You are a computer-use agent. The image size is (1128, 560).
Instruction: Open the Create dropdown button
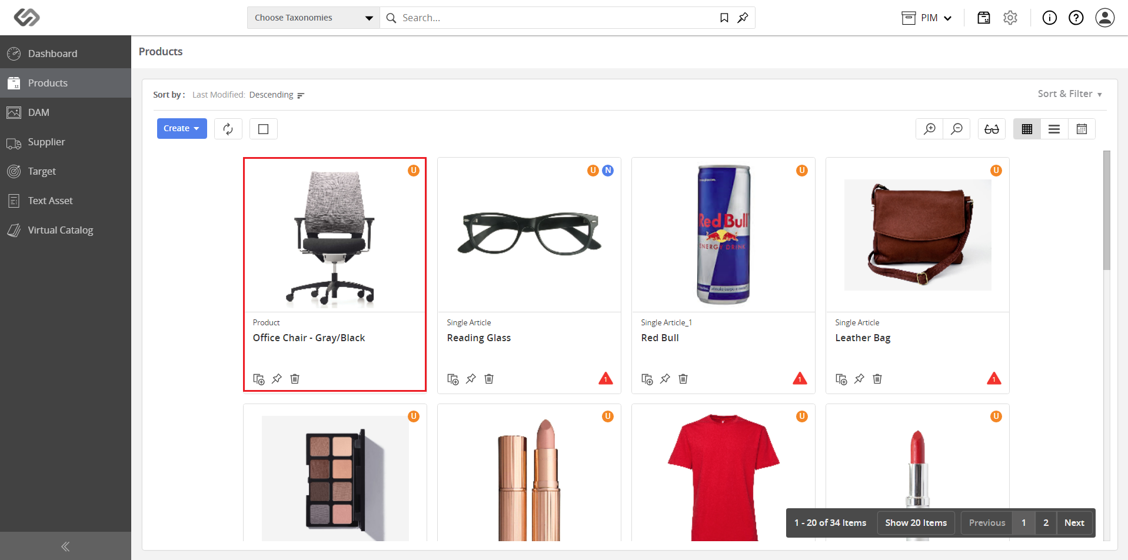182,129
